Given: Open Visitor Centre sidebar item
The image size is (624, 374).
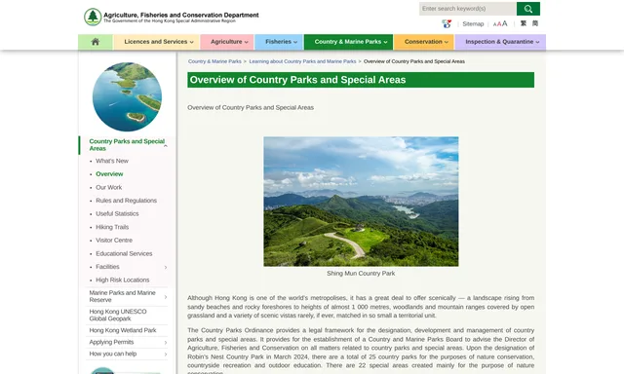Looking at the screenshot, I should point(114,241).
